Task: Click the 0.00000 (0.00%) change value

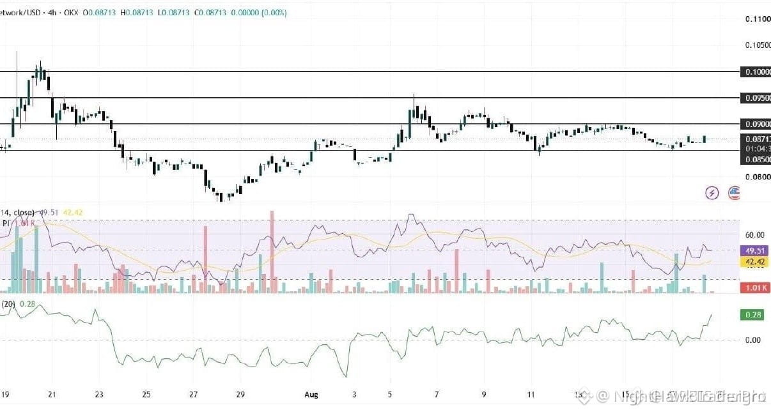Action: tap(258, 13)
